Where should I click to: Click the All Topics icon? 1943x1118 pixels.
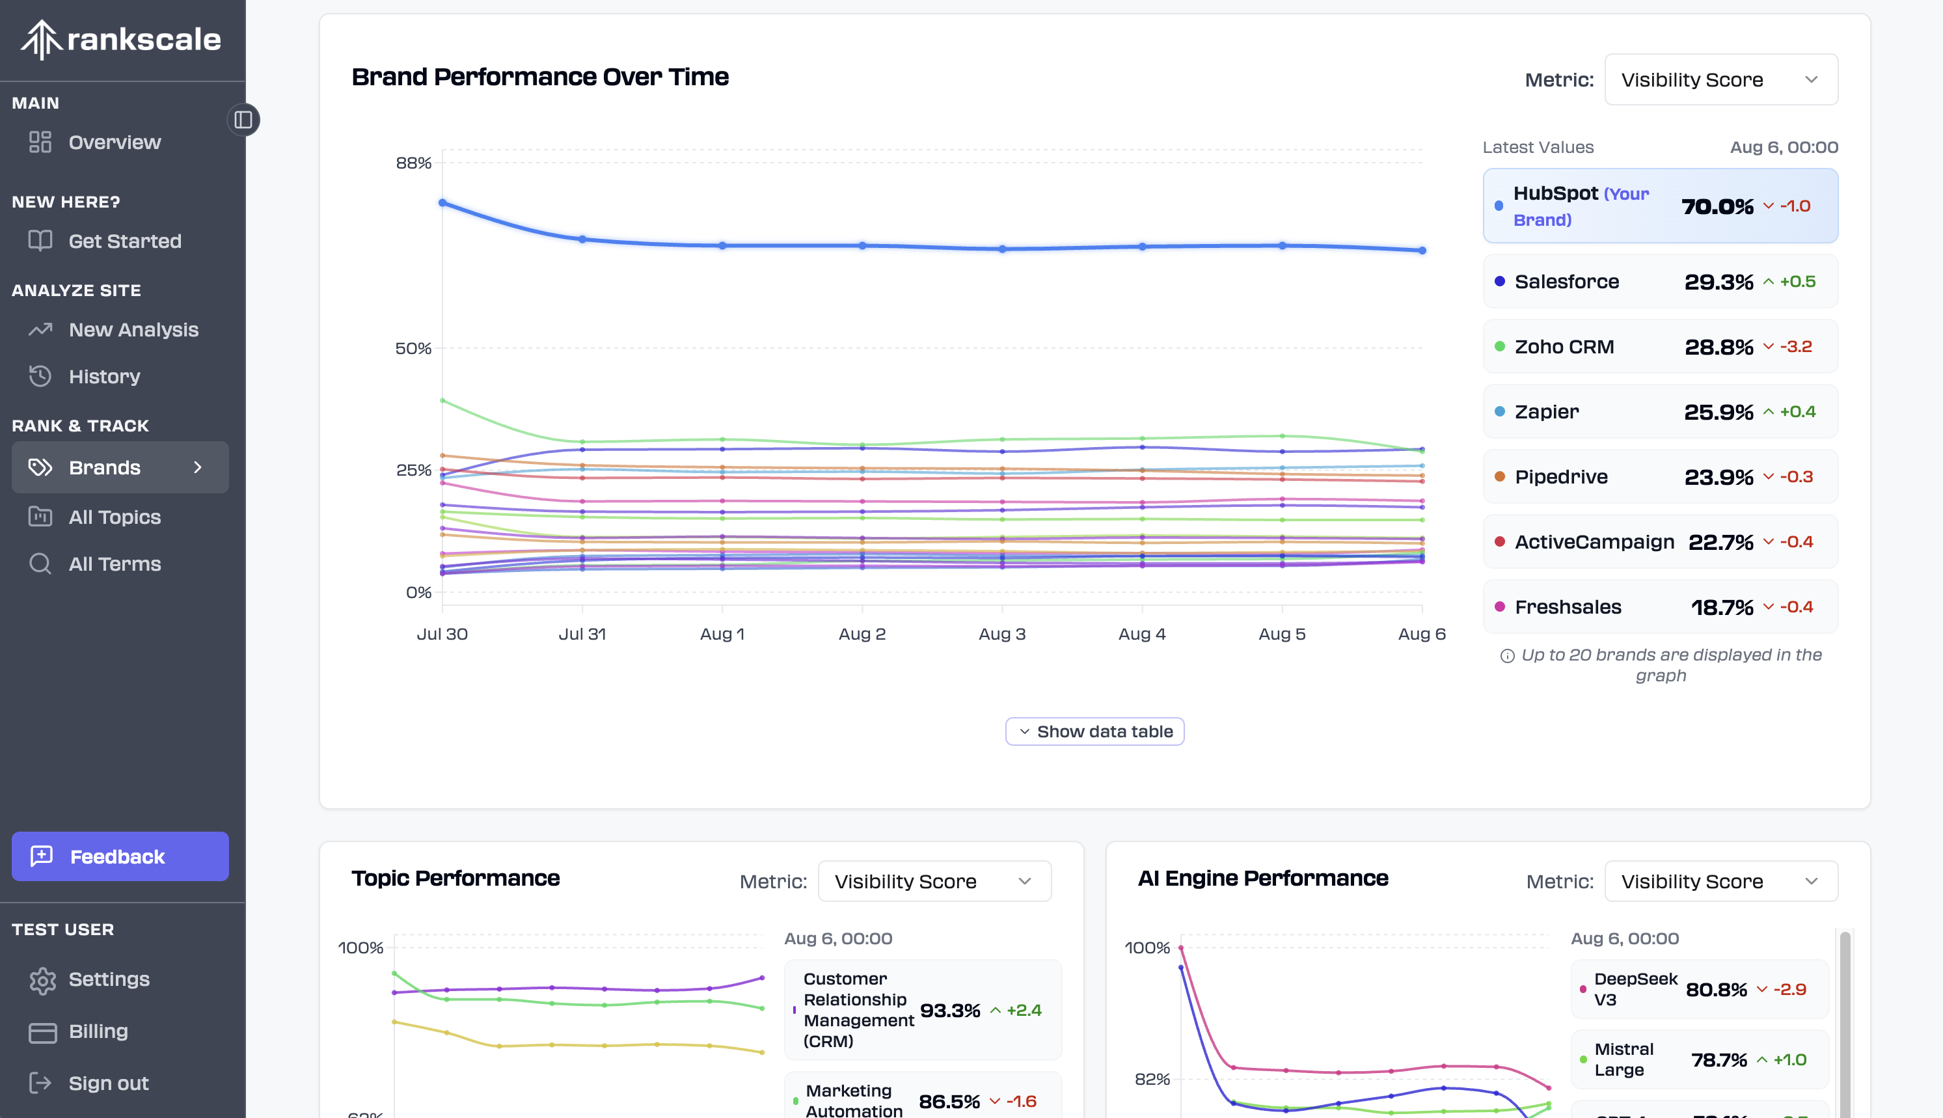[40, 516]
